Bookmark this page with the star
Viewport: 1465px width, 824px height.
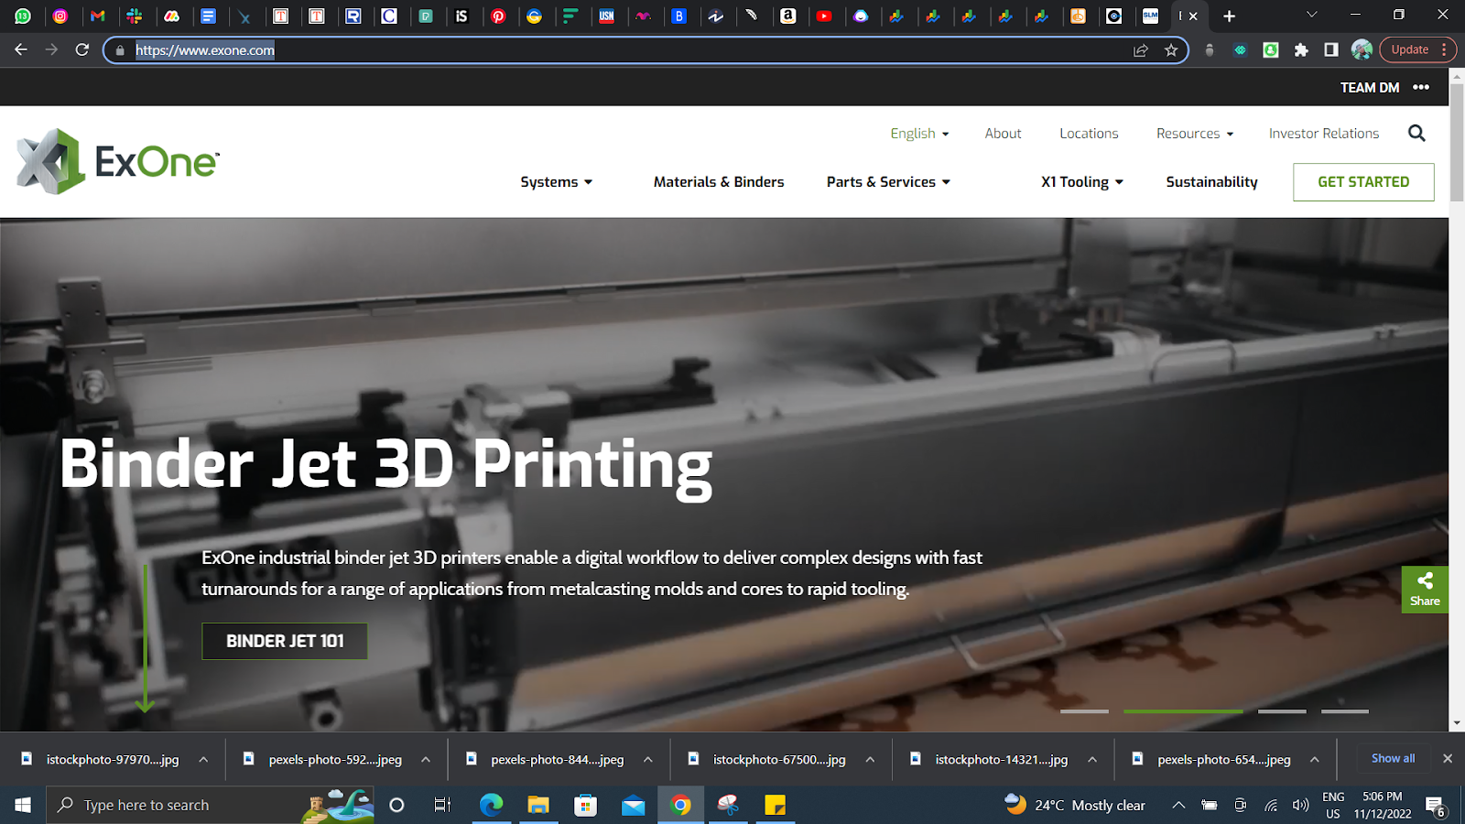coord(1171,50)
